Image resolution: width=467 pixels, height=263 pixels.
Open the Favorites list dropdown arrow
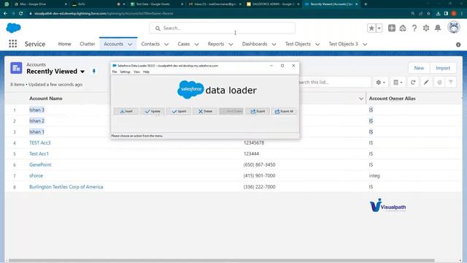379,28
